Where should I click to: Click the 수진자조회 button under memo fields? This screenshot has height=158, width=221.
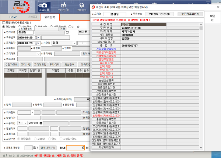point(11,65)
